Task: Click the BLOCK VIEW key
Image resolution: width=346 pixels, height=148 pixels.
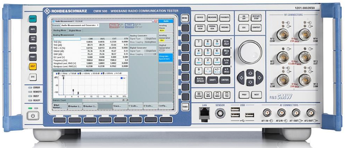Action: [200, 28]
